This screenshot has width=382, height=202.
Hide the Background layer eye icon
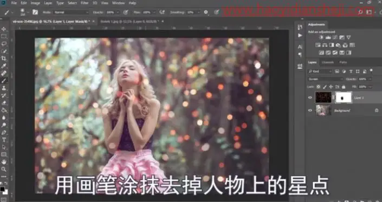click(310, 110)
